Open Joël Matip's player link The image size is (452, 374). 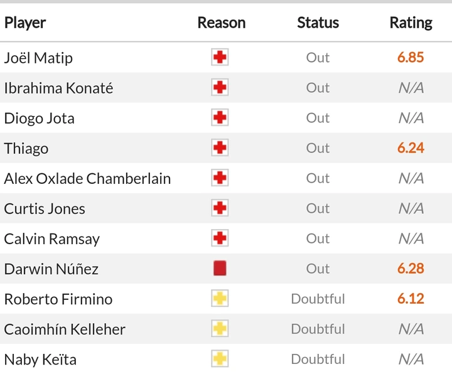click(x=38, y=58)
